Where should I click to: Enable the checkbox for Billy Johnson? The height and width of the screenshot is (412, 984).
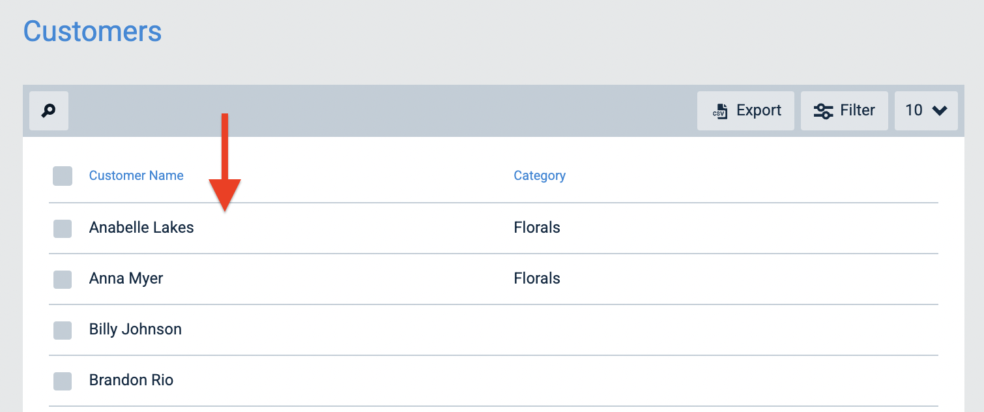(x=62, y=330)
